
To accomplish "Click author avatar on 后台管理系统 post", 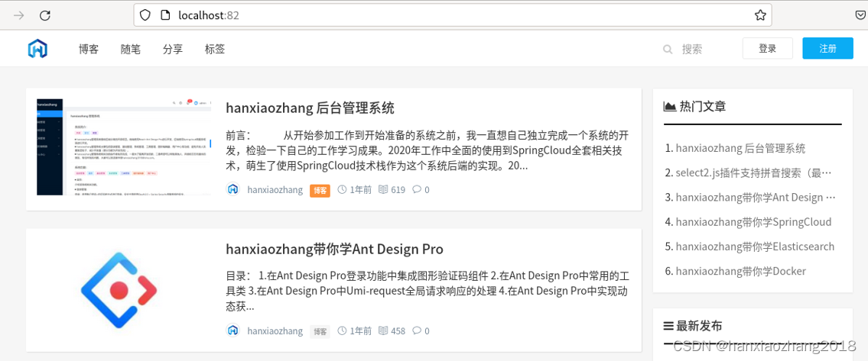I will pos(233,189).
